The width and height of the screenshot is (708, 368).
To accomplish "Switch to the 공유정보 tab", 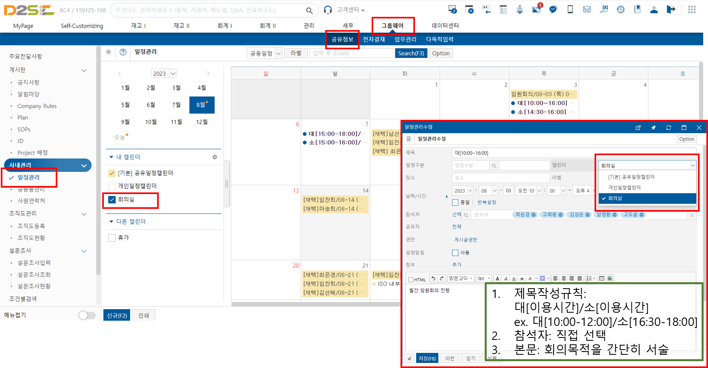I will coord(342,39).
